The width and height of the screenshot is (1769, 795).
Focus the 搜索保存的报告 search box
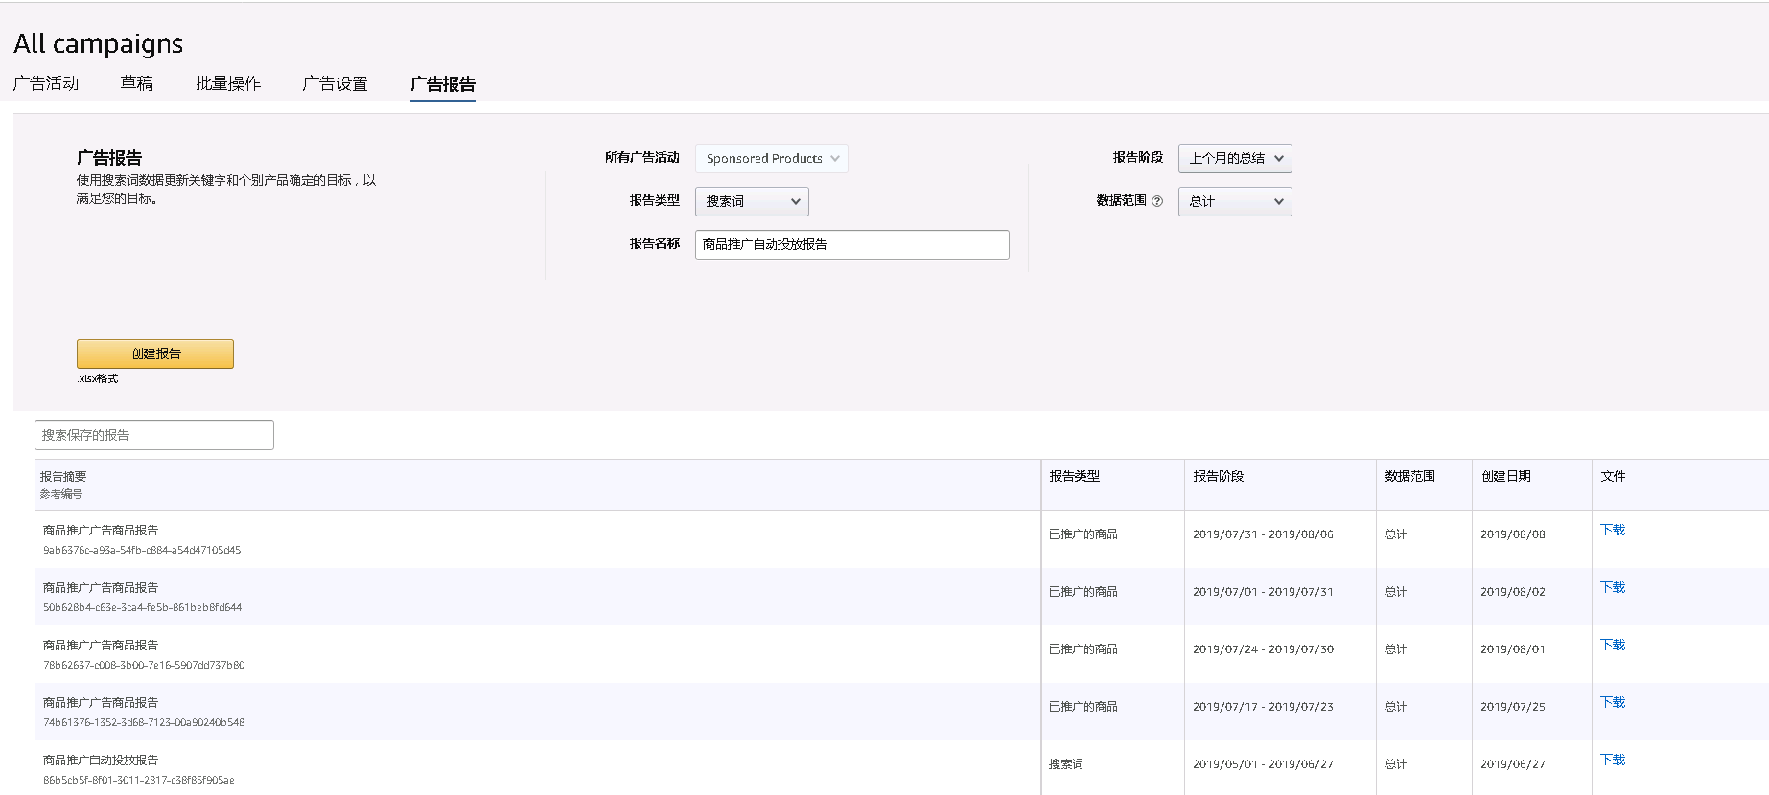[x=154, y=435]
